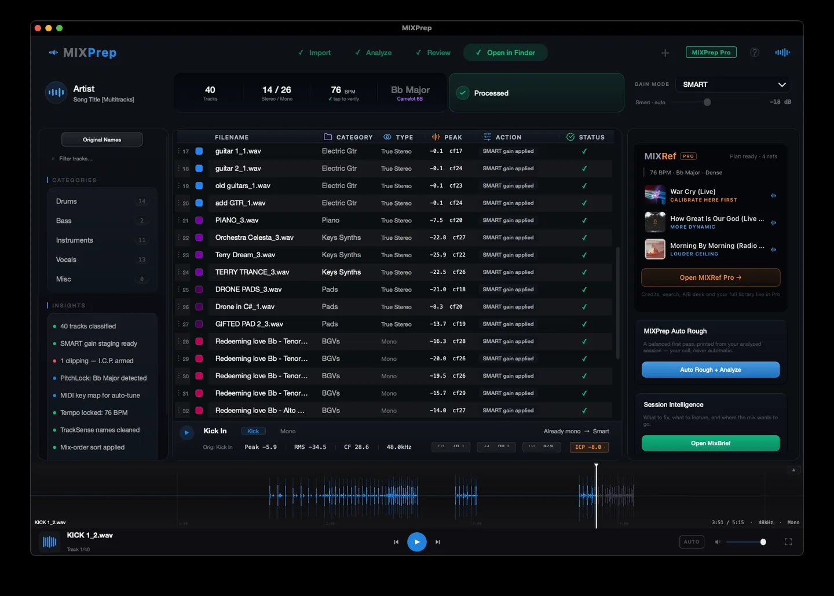This screenshot has height=596, width=834.
Task: Select the Misc category
Action: point(102,279)
